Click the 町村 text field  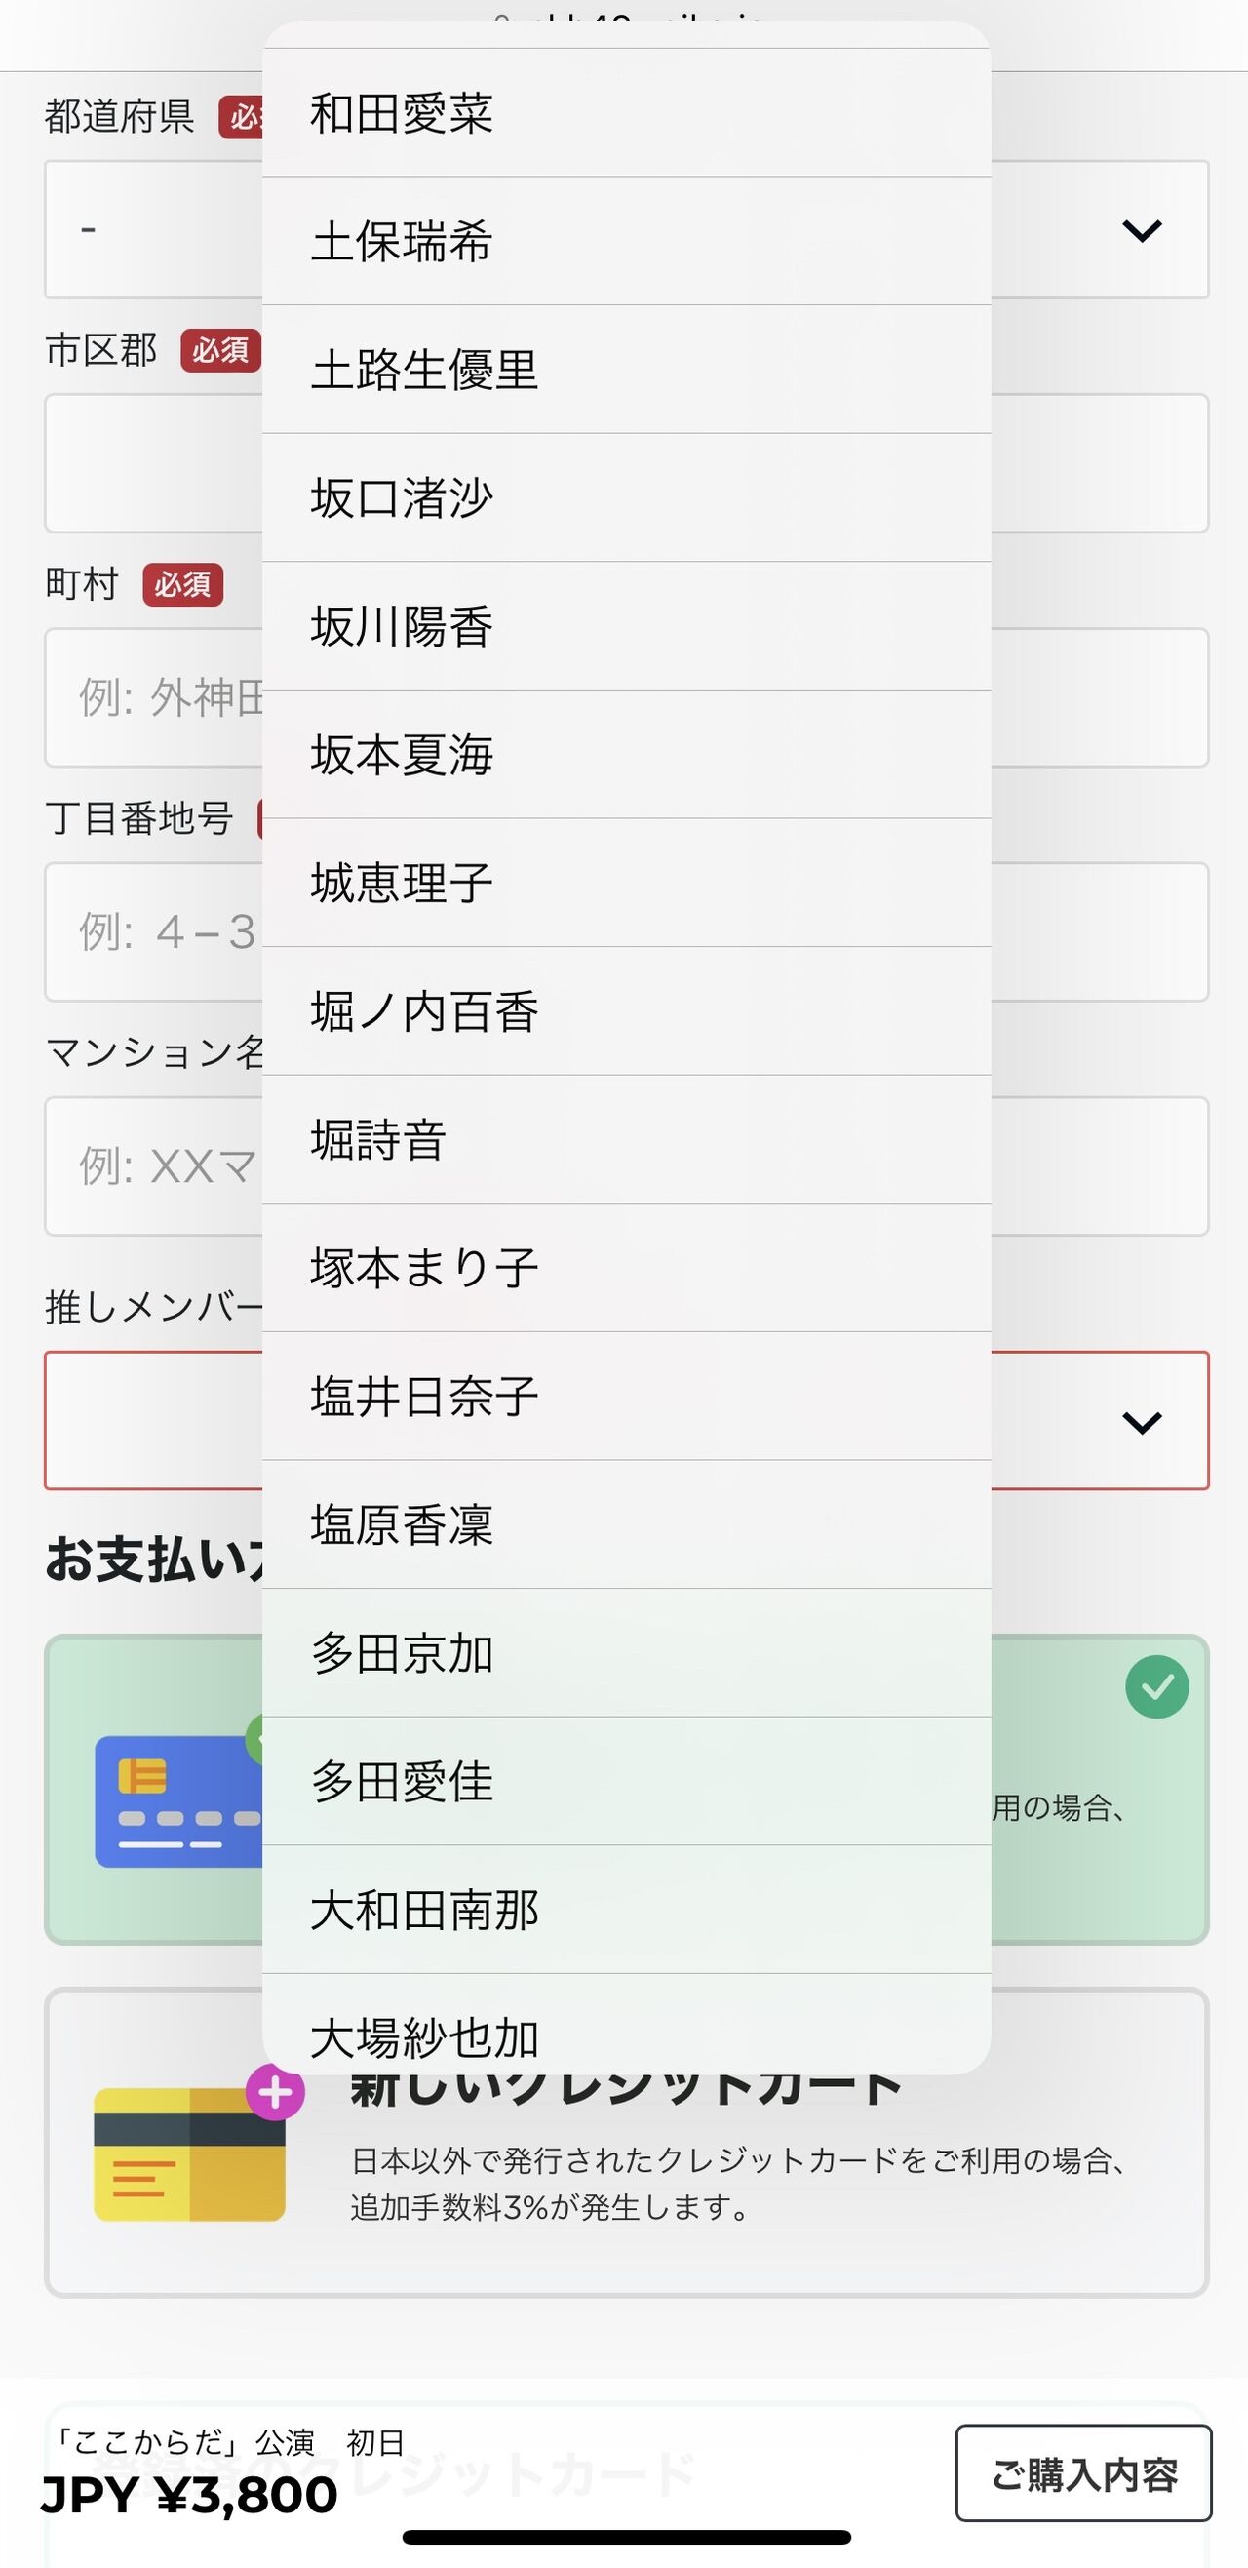(1097, 697)
